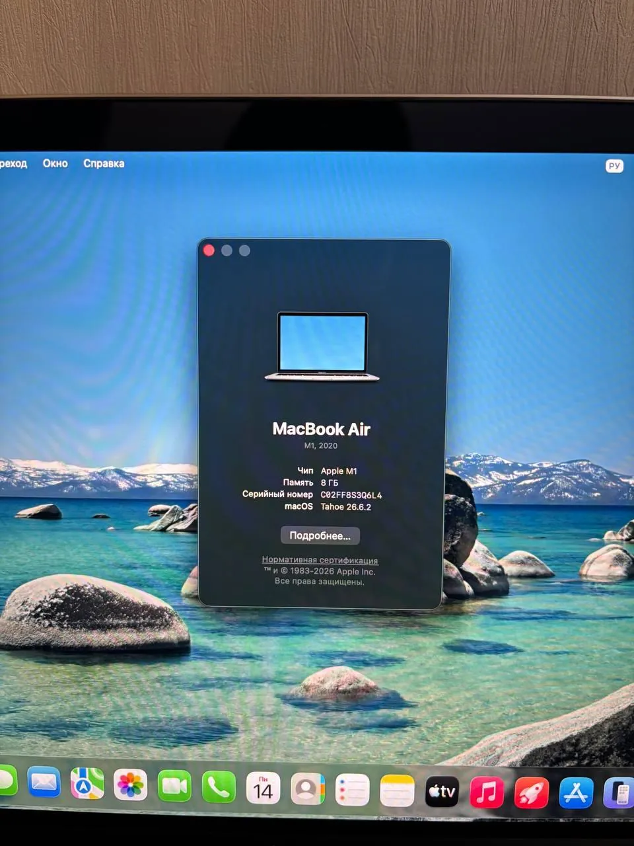Select the serial number C02FF8S3Q6L4
Image resolution: width=634 pixels, height=846 pixels.
point(351,495)
